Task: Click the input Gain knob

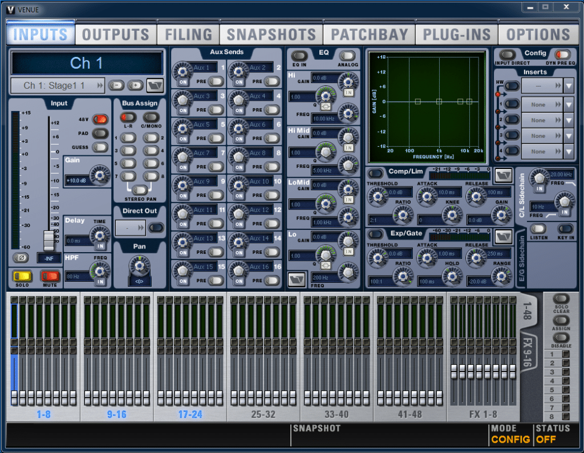Action: tap(100, 175)
